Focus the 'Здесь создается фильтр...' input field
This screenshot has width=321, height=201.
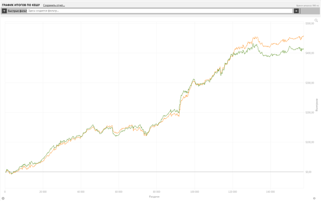(x=160, y=11)
